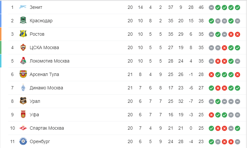The image size is (247, 148).
Task: Click Зенит's most recent win indicator
Action: pyautogui.click(x=238, y=8)
